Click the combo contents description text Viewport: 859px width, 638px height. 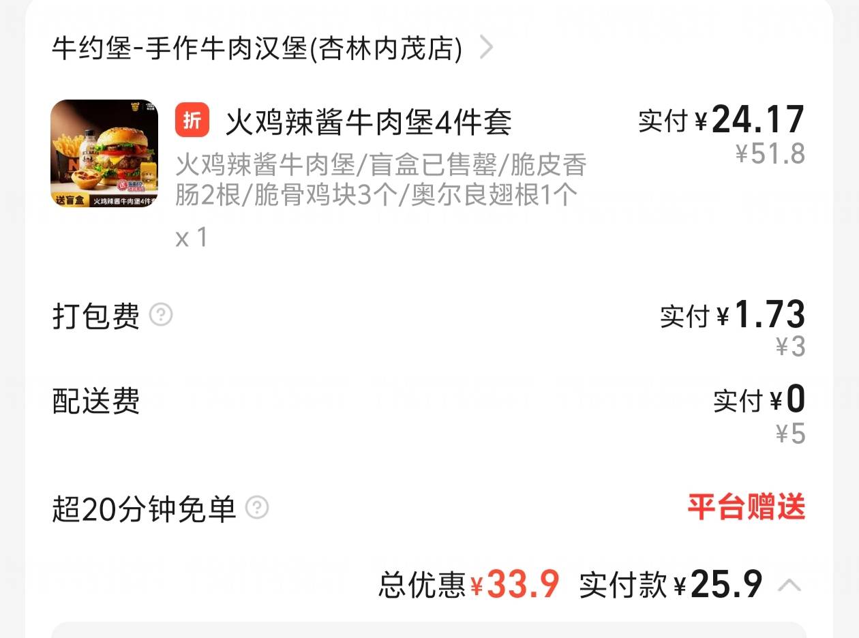coord(381,180)
